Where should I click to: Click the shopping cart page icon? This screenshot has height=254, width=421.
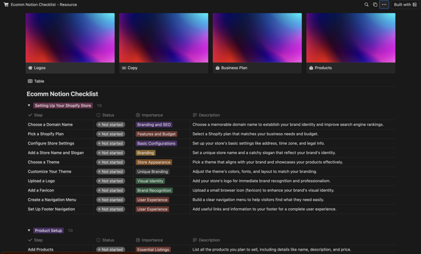pyautogui.click(x=6, y=5)
